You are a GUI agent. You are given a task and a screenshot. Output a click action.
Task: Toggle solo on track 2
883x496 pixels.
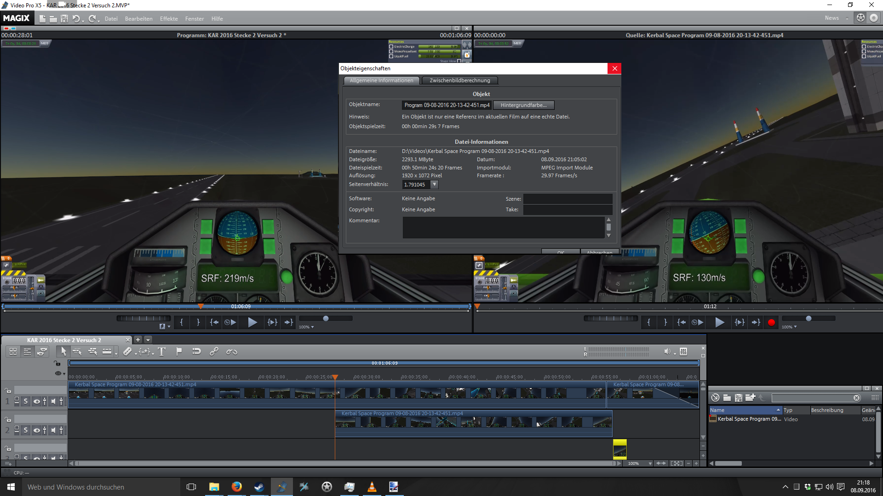click(26, 430)
